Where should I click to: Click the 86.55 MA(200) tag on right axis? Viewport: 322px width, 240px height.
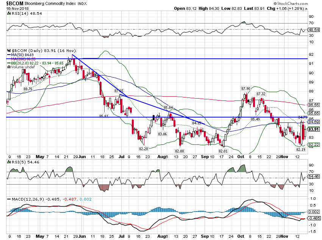(314, 105)
